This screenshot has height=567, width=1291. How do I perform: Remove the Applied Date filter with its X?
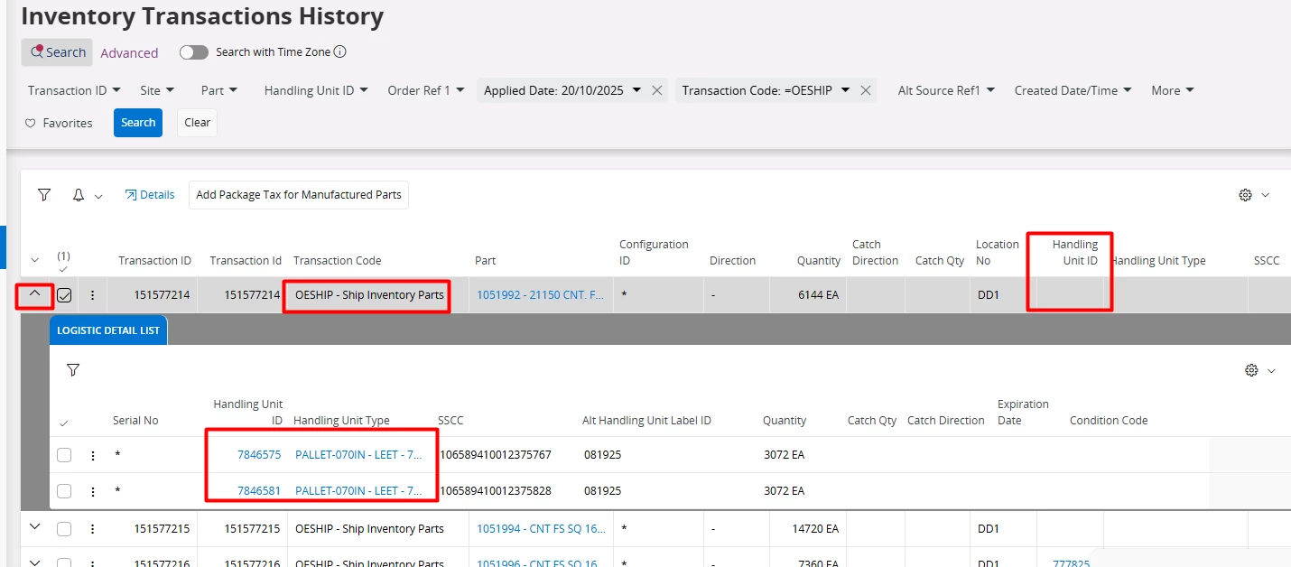click(657, 90)
